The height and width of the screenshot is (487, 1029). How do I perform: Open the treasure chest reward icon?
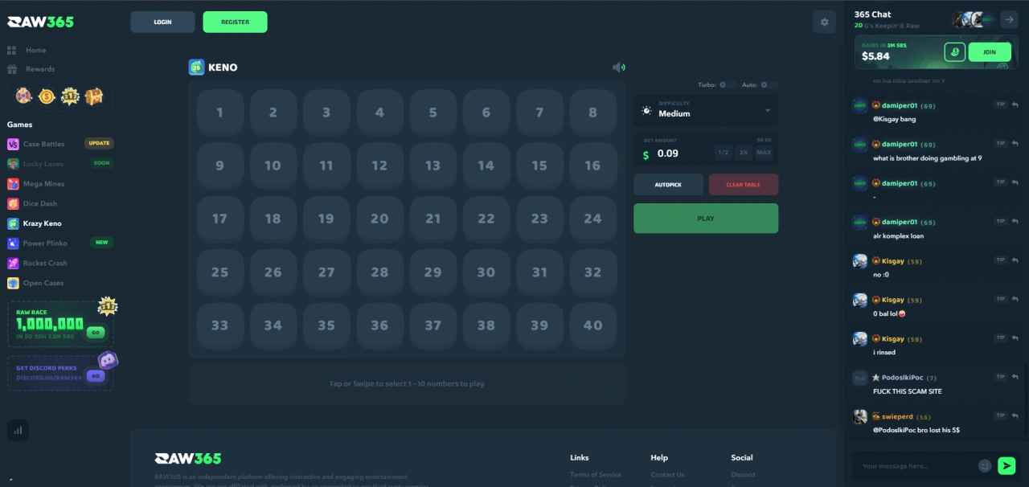94,96
